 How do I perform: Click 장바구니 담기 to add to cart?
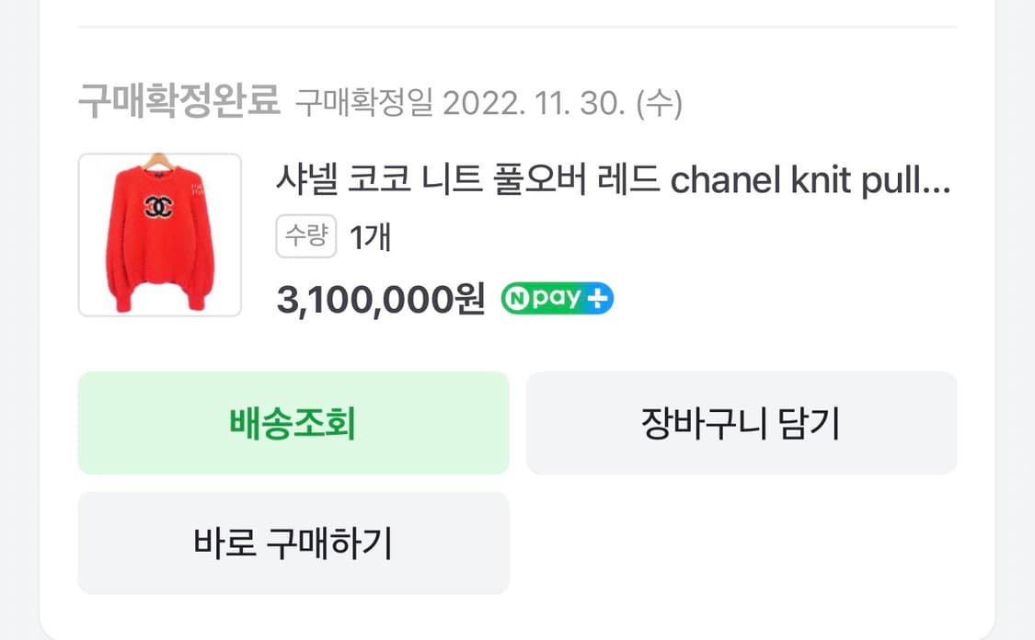[741, 423]
